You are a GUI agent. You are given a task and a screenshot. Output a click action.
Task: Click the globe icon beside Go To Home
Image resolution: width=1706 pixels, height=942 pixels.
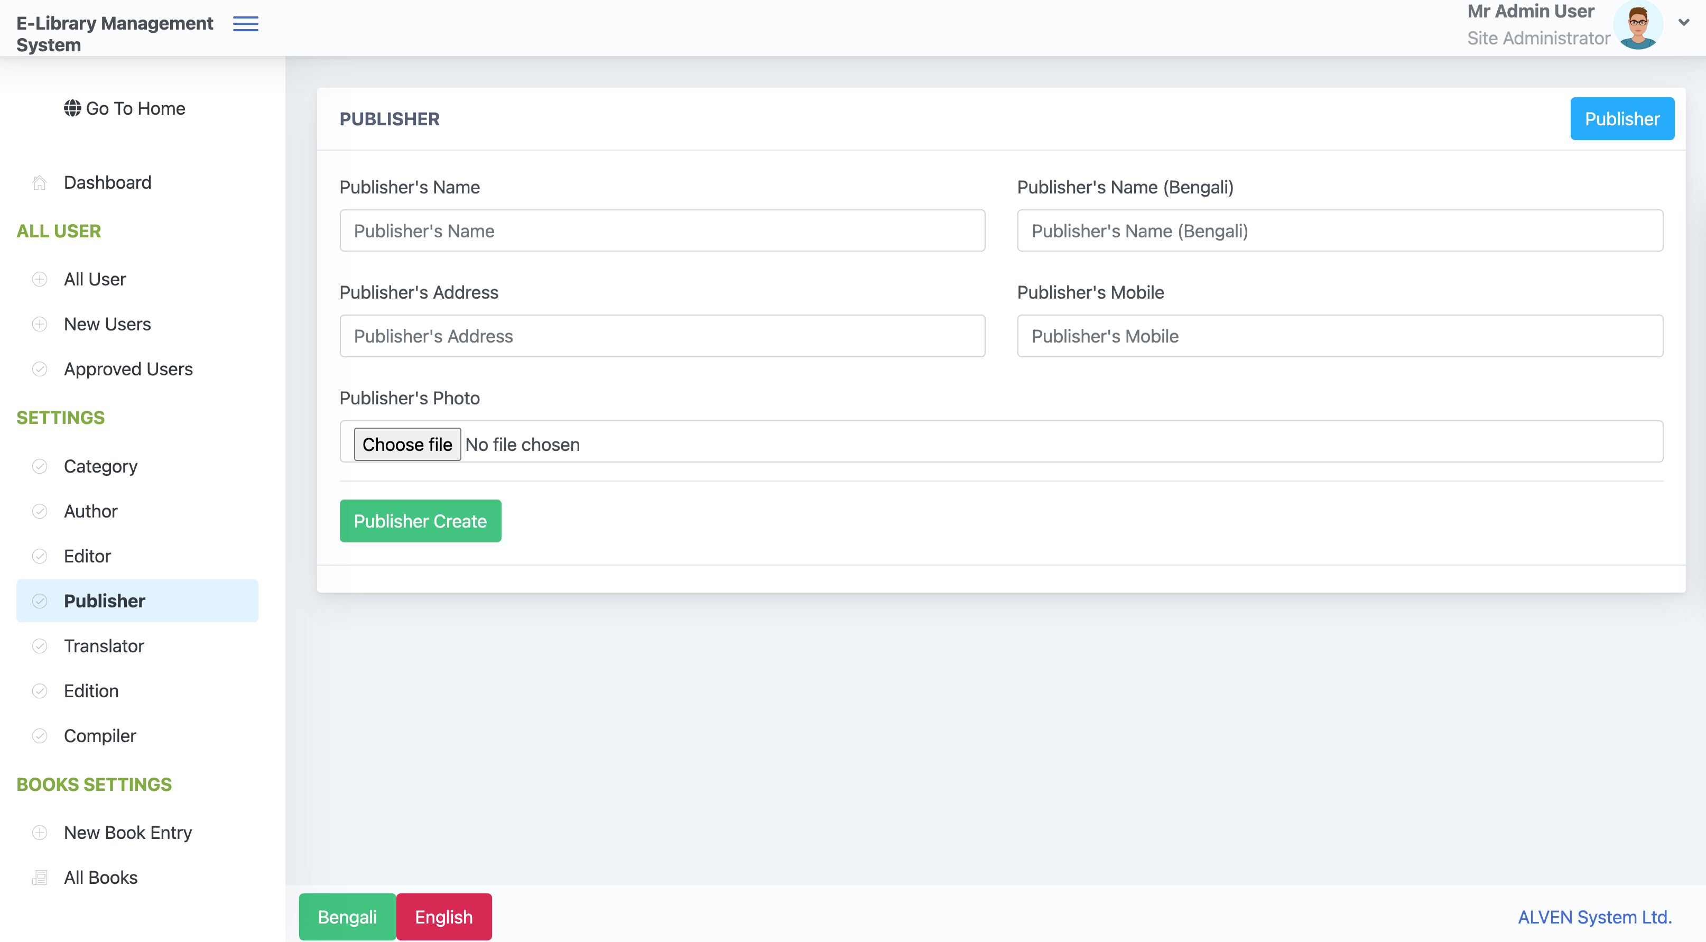click(72, 108)
